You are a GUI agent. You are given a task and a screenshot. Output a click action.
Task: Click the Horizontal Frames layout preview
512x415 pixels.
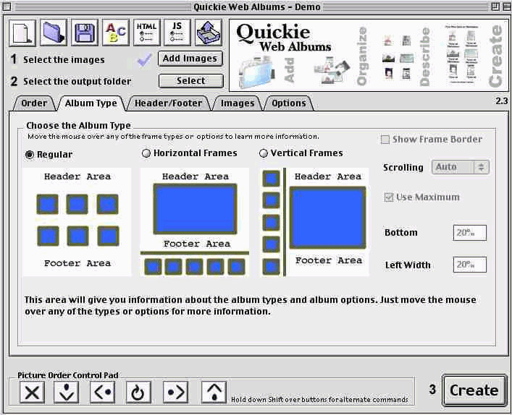[195, 222]
